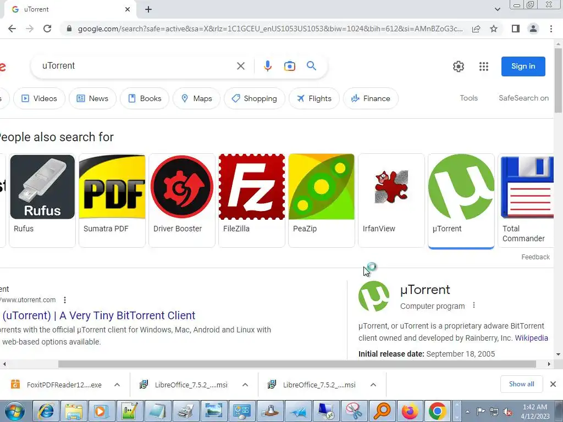Select the Driver Booster card

(181, 200)
